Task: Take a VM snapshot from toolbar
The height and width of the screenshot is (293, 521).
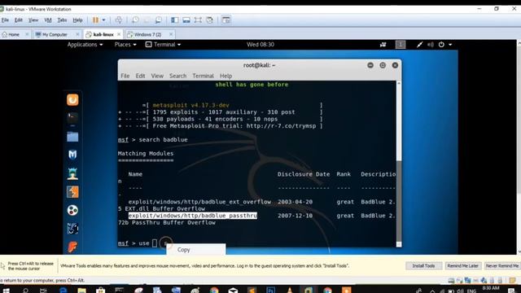Action: pyautogui.click(x=135, y=20)
